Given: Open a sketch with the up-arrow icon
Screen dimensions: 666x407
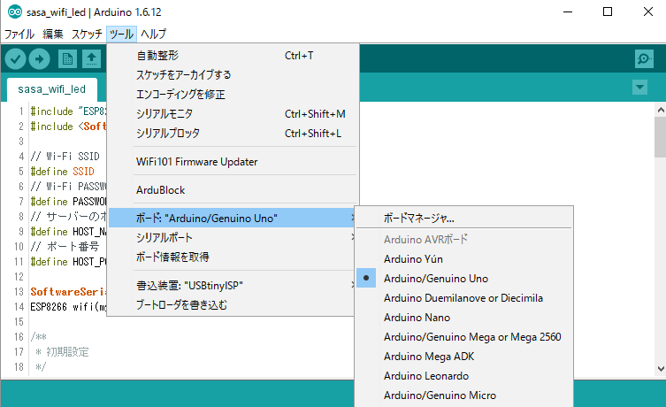Looking at the screenshot, I should [x=91, y=58].
